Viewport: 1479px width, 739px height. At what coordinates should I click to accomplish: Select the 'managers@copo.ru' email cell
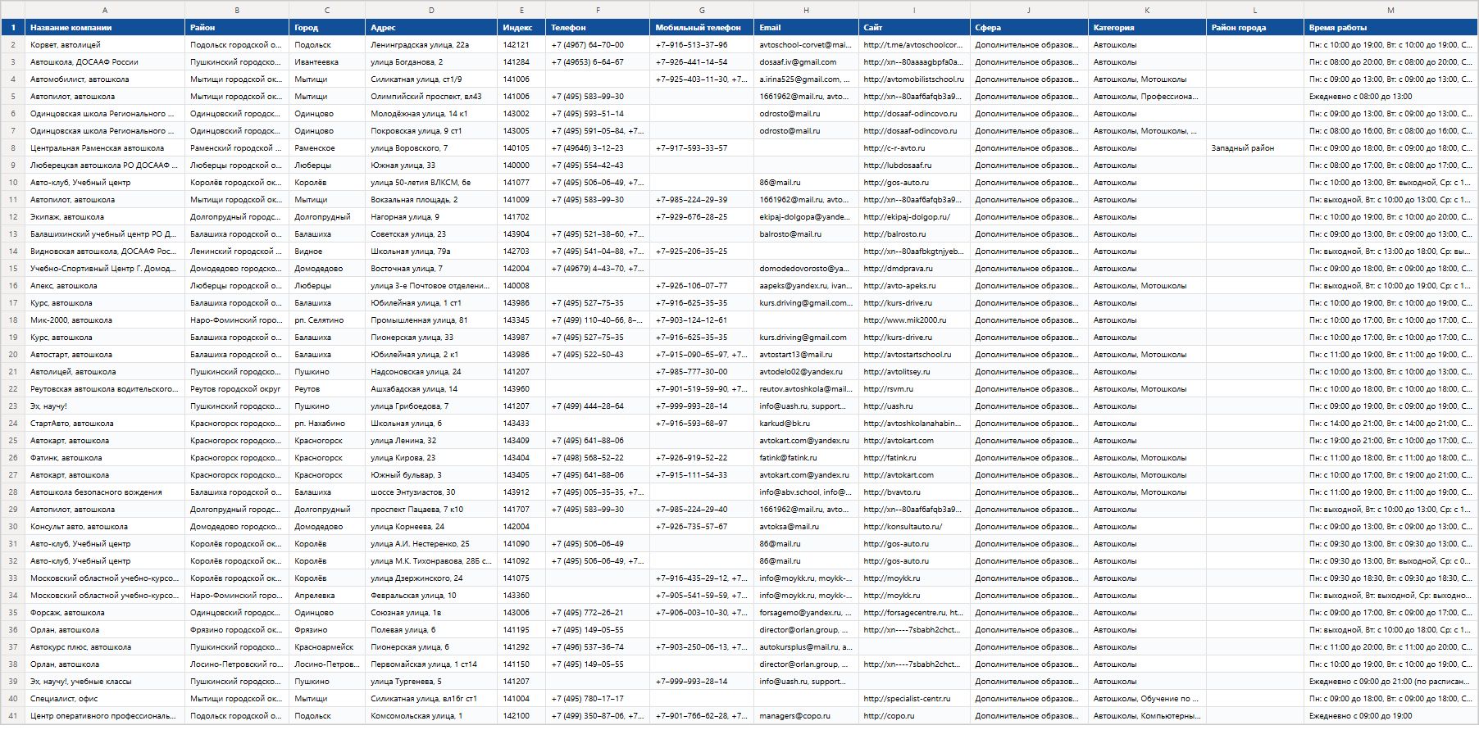tap(806, 715)
